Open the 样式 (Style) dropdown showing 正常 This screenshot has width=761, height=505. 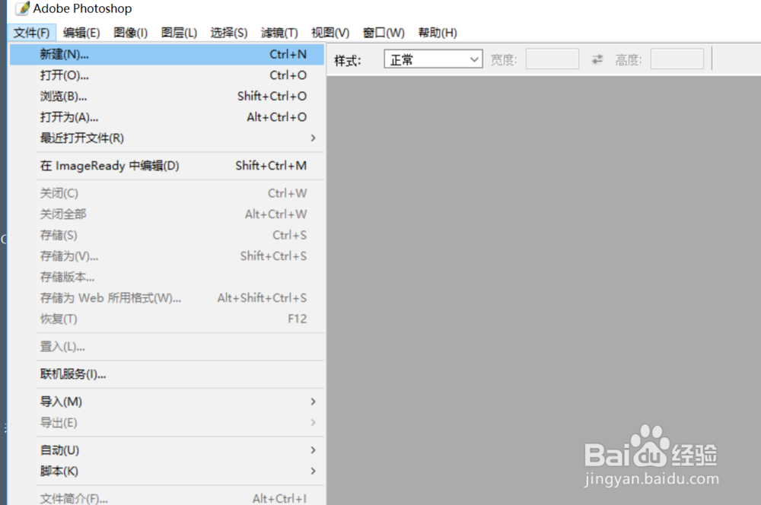[433, 59]
